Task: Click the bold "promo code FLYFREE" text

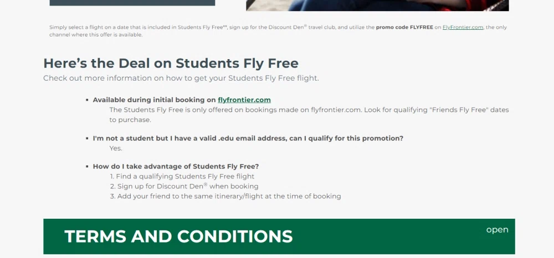Action: click(404, 27)
